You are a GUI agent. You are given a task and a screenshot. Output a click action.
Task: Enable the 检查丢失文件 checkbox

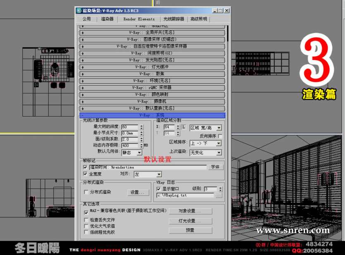pos(86,220)
